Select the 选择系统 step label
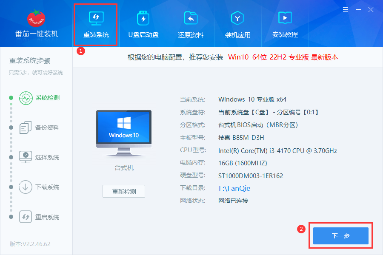Viewport: 383px width, 255px height. (47, 157)
